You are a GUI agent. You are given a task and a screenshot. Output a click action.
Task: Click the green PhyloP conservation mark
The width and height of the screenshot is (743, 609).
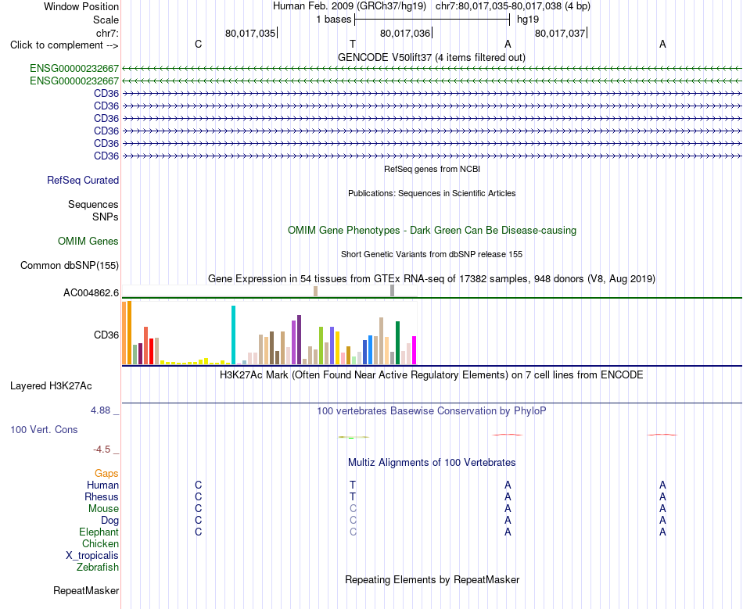353,437
